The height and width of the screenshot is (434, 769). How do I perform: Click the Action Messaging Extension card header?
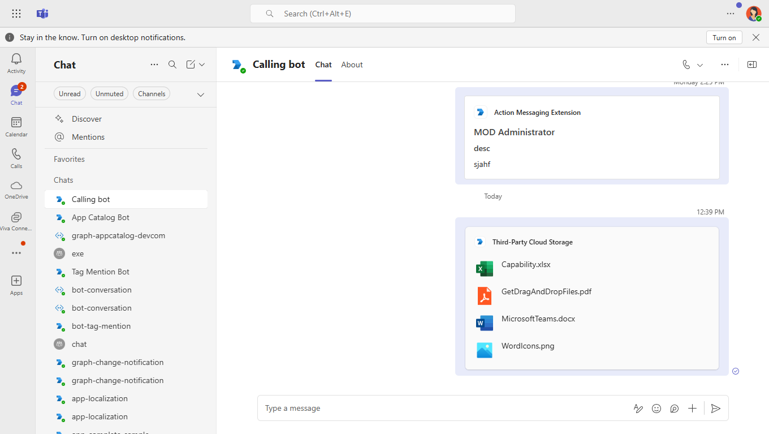[537, 113]
